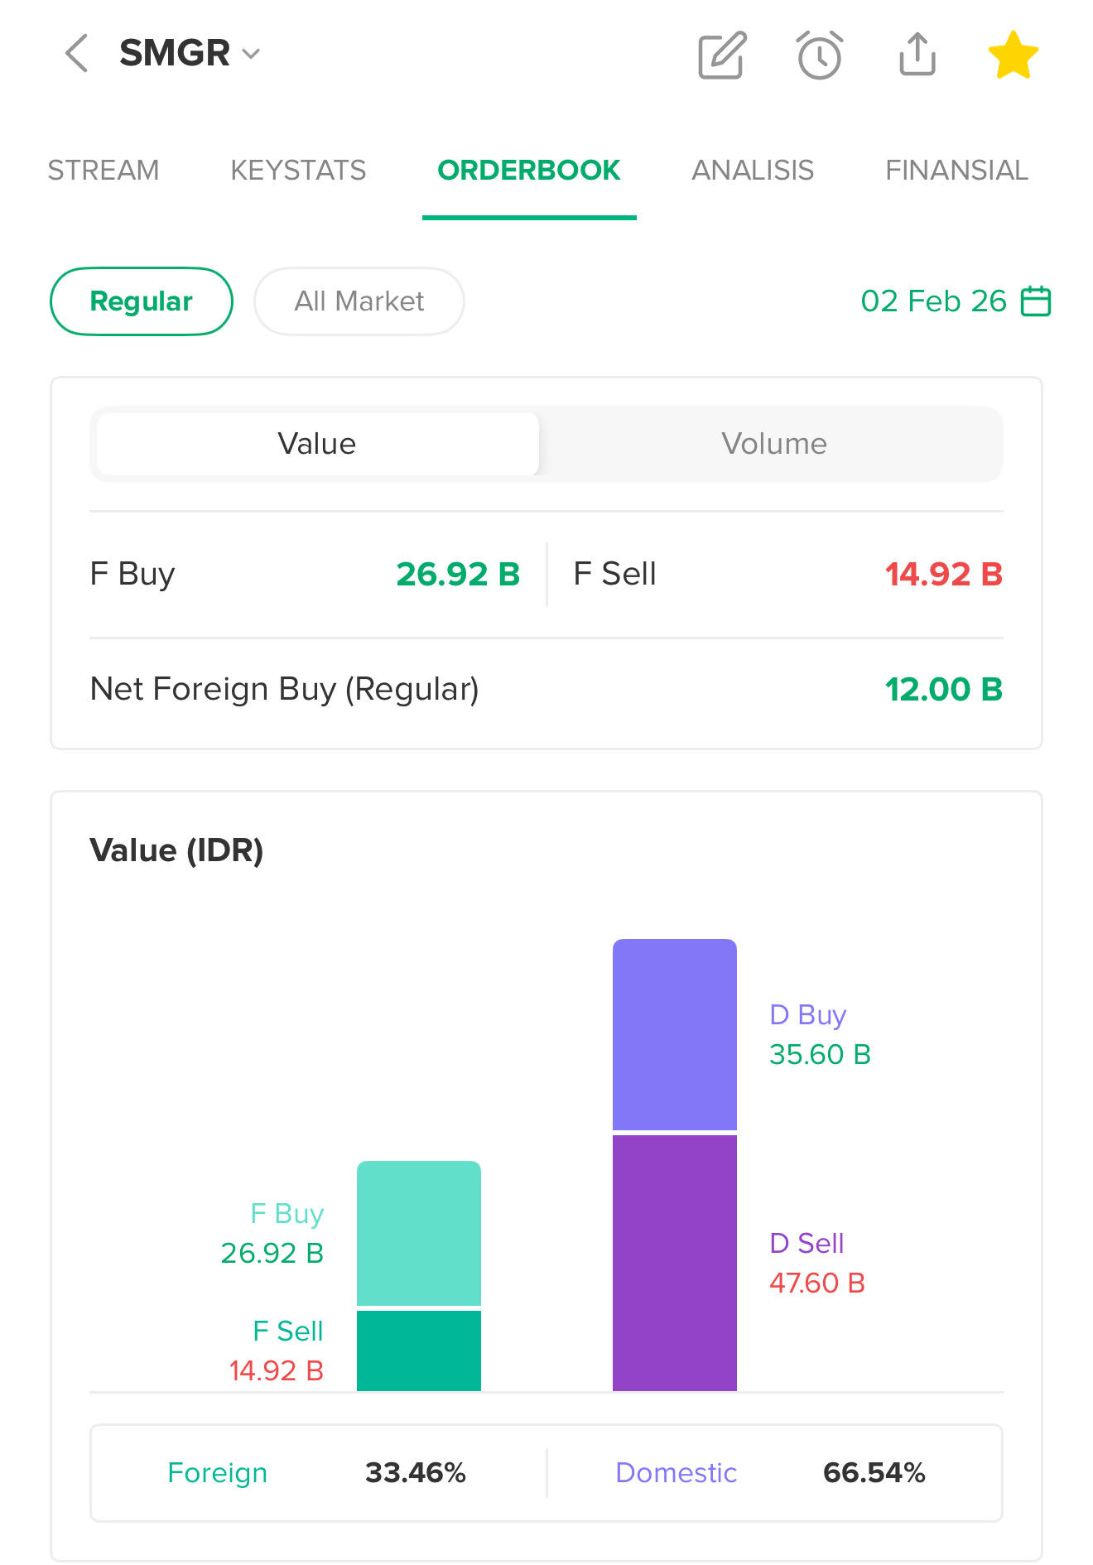Tap the back arrow icon

77,54
